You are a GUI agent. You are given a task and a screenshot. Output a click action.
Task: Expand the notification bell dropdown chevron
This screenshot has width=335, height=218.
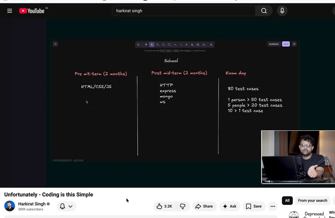[70, 206]
